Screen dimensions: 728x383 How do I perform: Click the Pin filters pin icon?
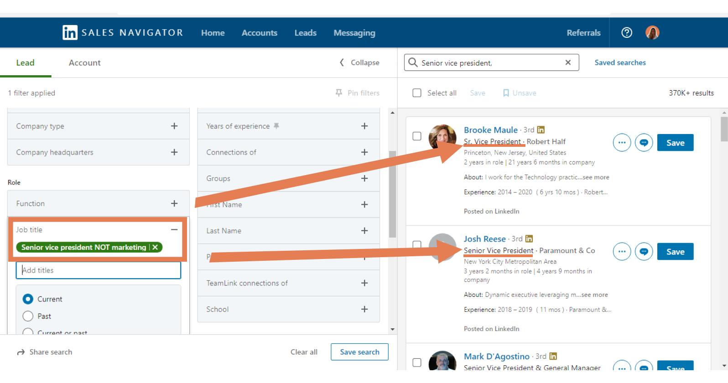[x=339, y=93]
